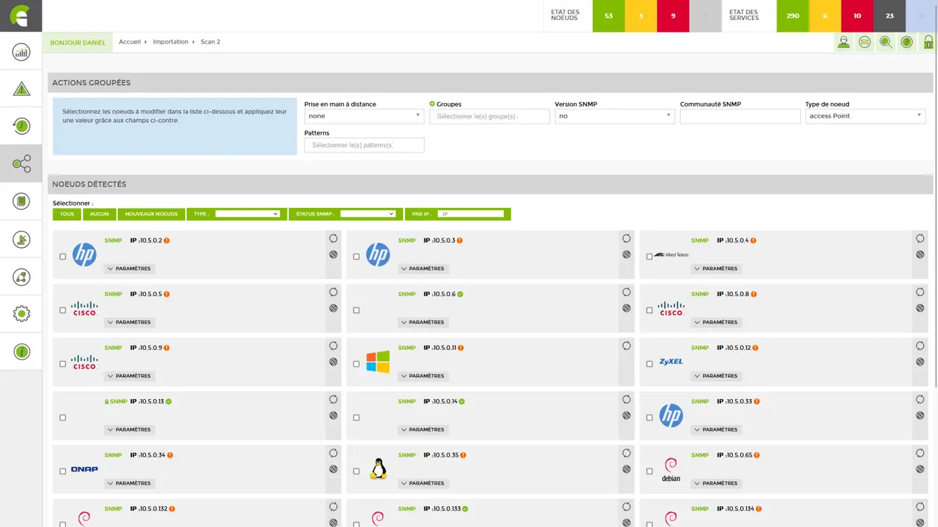Open the alerts triangle sidebar icon
The height and width of the screenshot is (527, 938).
point(21,89)
